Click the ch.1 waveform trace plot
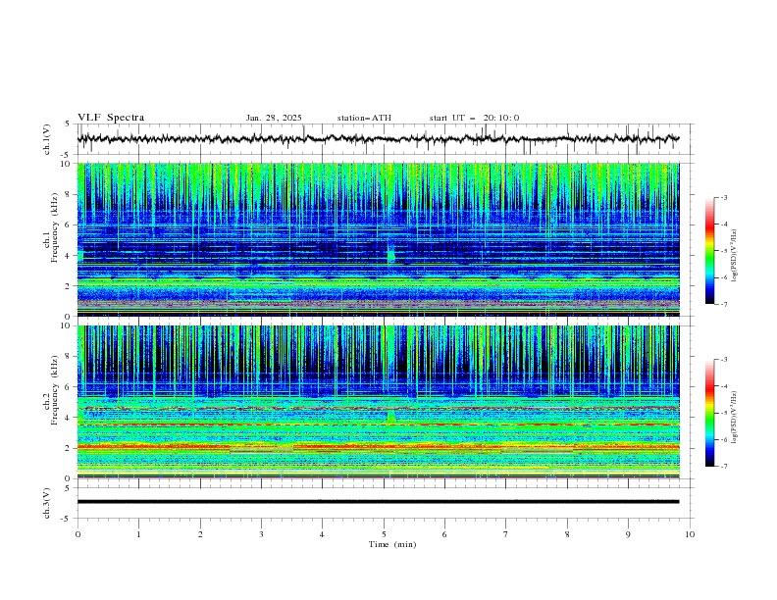The height and width of the screenshot is (600, 777). coord(379,139)
